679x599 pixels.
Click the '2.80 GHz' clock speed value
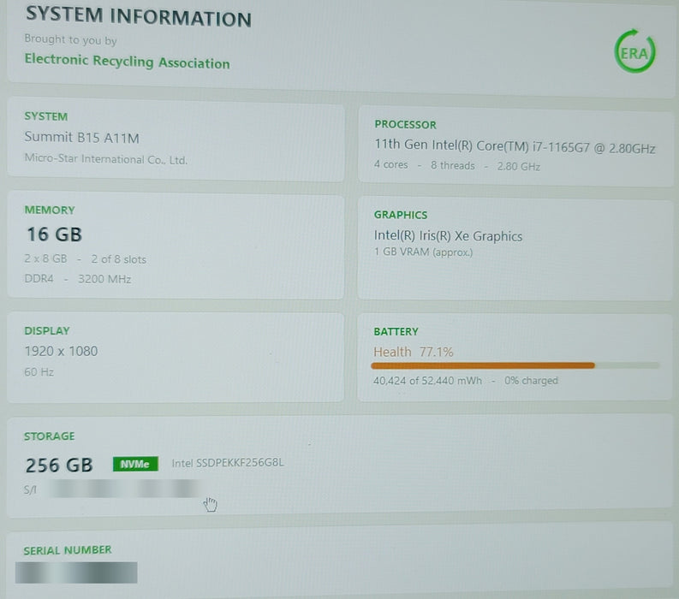[x=518, y=167]
